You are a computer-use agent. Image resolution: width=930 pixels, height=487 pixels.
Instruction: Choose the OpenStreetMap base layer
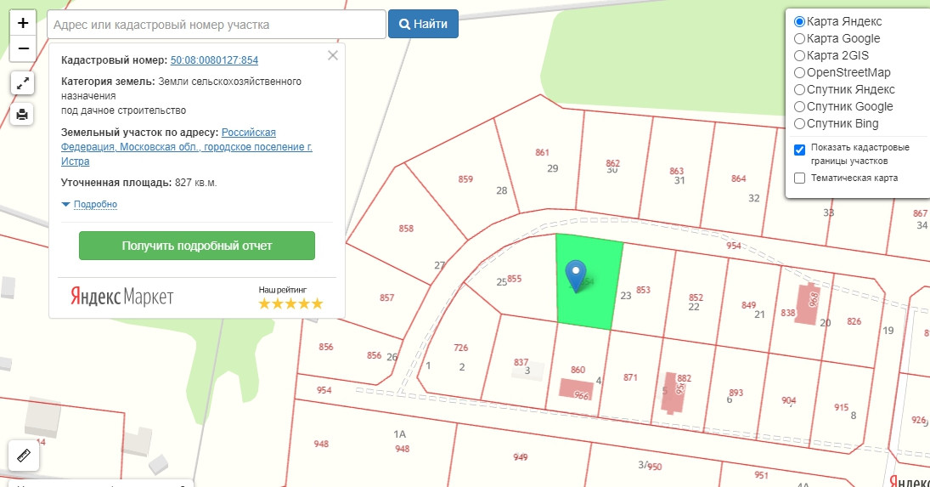coord(799,72)
